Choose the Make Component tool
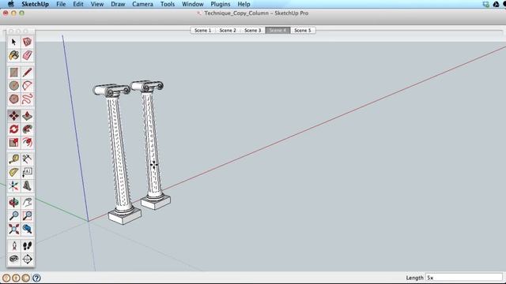This screenshot has height=284, width=506. coord(27,42)
